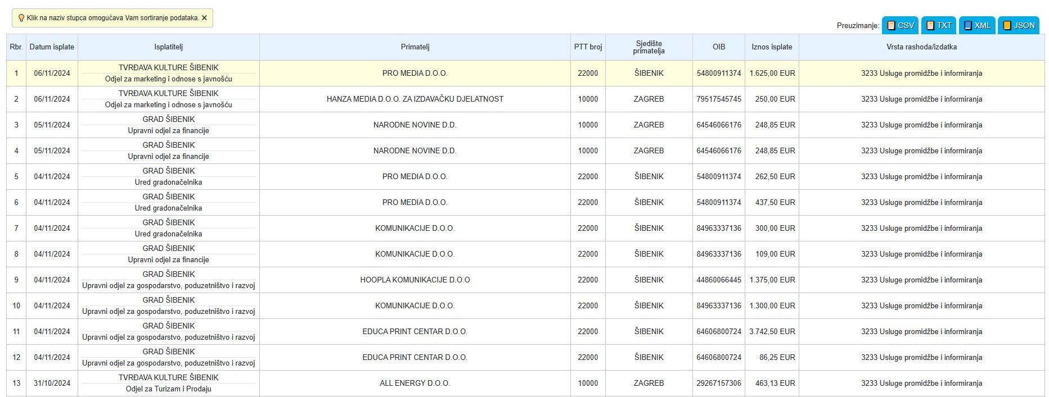Sort by PTT broj column header
1049x397 pixels.
click(588, 47)
